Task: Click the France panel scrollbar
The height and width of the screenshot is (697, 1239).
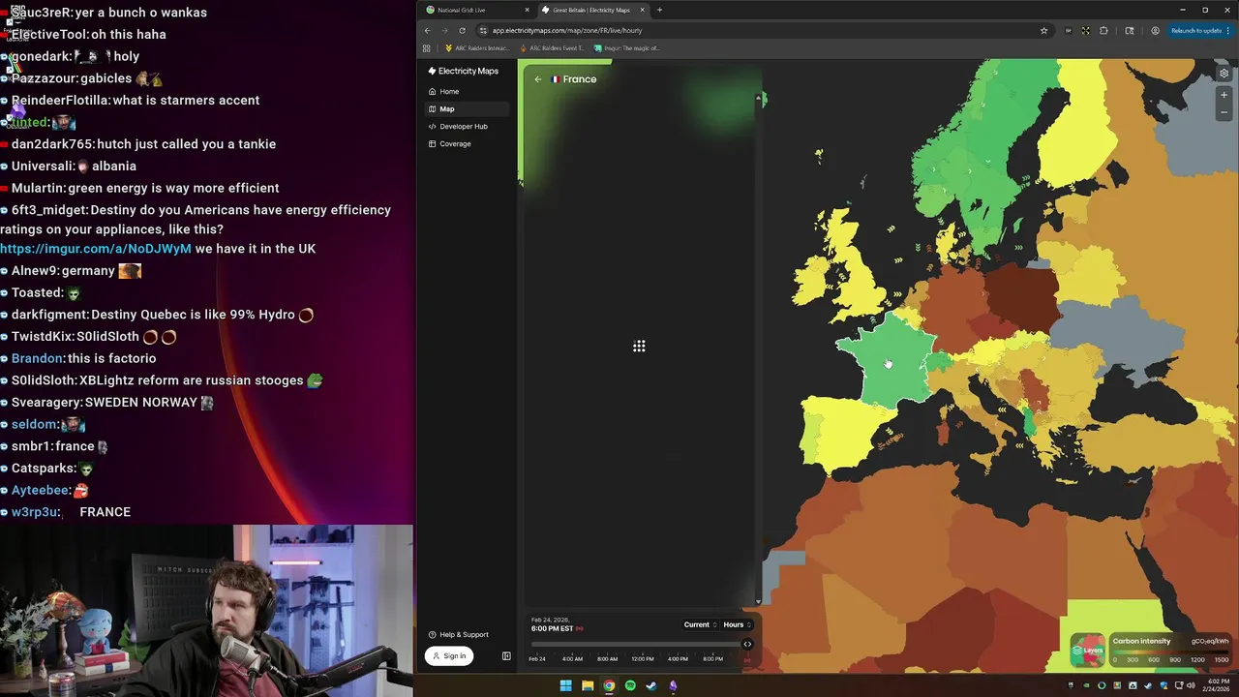Action: pos(758,348)
